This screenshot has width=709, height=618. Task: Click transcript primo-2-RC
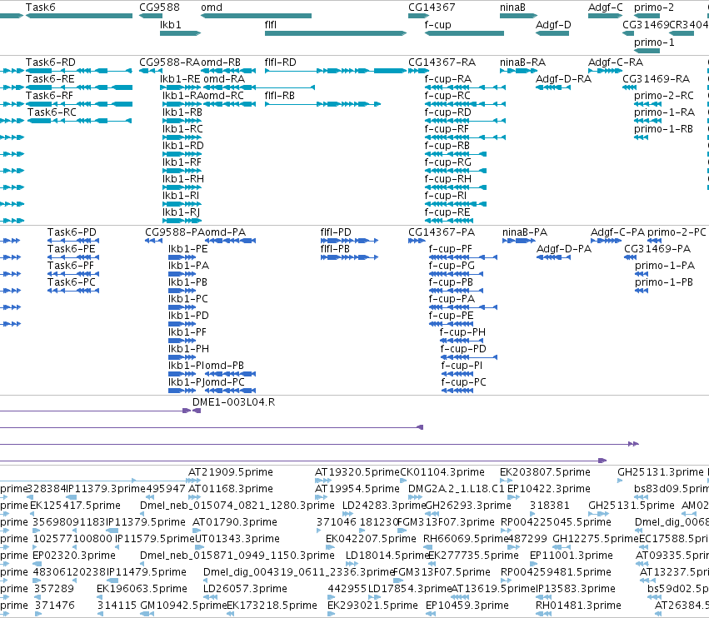tap(648, 104)
